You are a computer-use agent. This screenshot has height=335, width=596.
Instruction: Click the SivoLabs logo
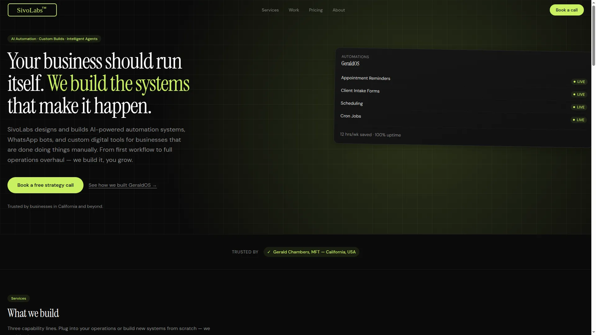pos(32,10)
